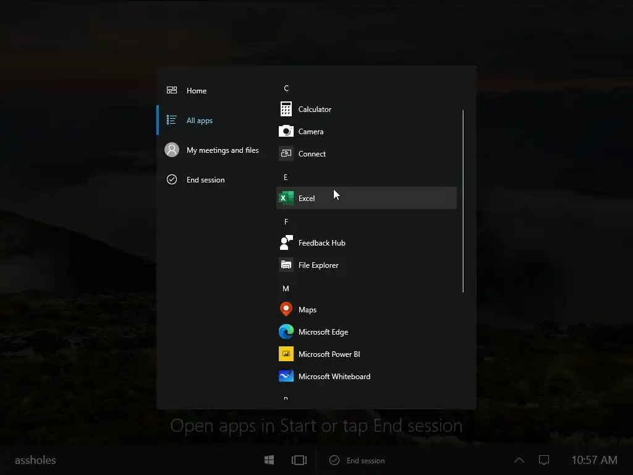Click the Microsoft Power BI icon
The image size is (633, 475).
tap(286, 354)
